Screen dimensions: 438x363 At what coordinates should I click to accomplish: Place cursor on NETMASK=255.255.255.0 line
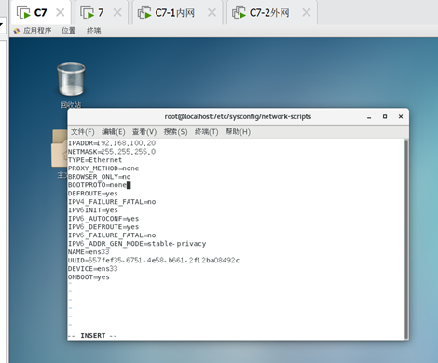pyautogui.click(x=112, y=152)
